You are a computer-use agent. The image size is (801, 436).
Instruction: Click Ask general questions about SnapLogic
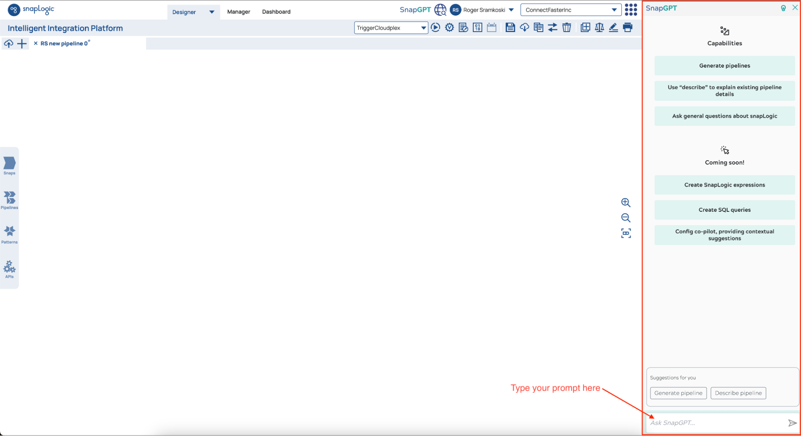724,115
